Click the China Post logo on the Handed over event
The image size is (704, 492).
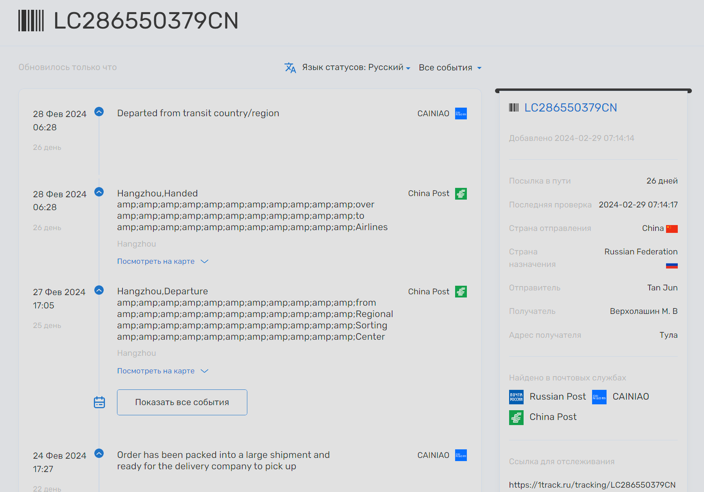pyautogui.click(x=461, y=194)
